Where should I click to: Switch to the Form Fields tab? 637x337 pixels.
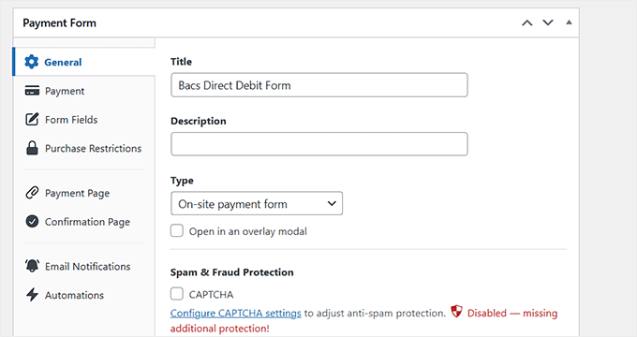coord(84,120)
